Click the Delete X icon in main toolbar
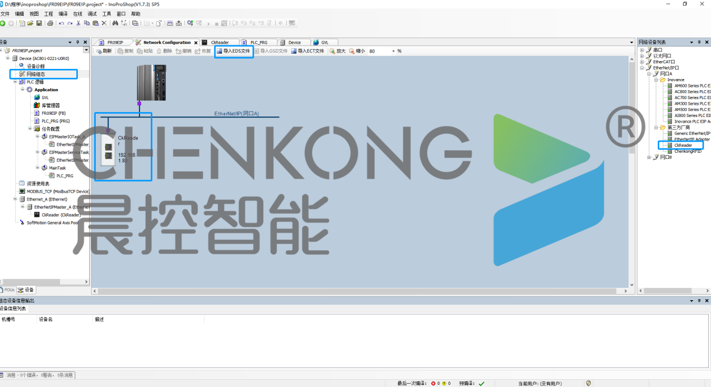 pyautogui.click(x=104, y=23)
